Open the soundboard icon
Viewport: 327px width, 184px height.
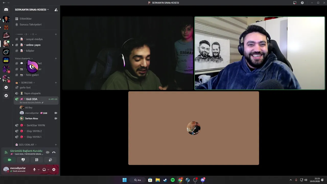pos(50,160)
